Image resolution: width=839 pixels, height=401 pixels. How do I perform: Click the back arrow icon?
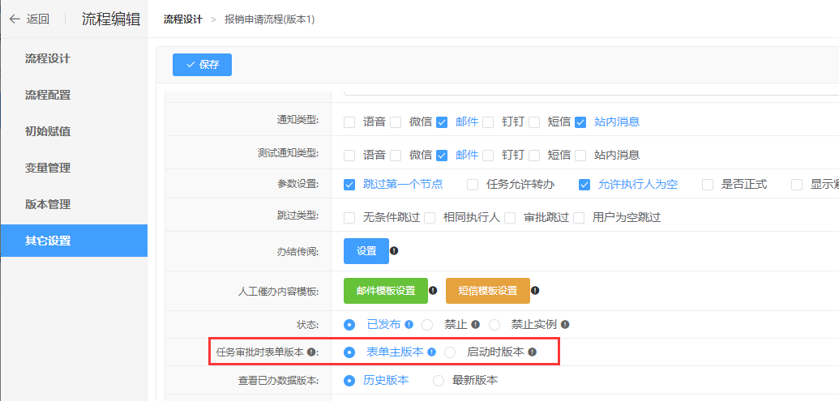[x=15, y=19]
